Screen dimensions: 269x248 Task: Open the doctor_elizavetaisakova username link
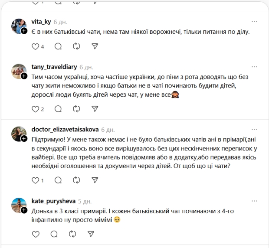click(x=65, y=129)
